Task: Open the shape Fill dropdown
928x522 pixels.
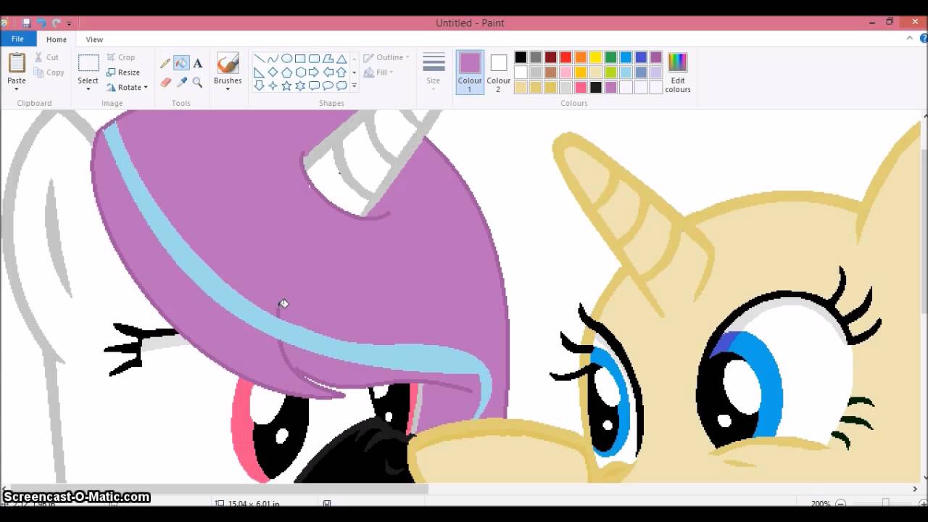Action: (378, 72)
